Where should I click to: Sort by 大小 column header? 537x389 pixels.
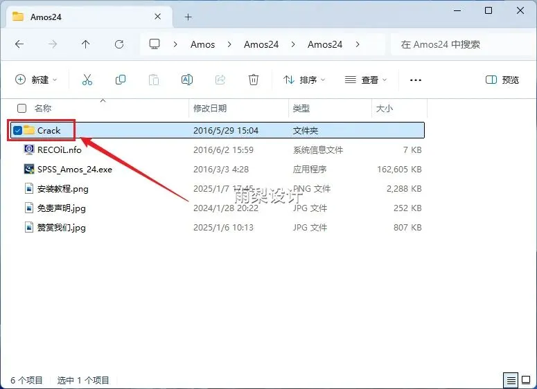click(385, 108)
